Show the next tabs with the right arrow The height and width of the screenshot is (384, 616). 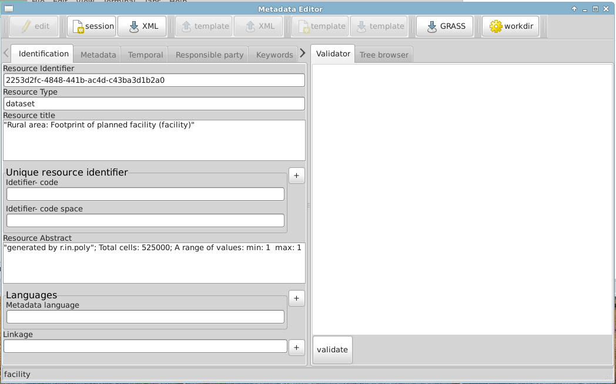click(x=303, y=53)
